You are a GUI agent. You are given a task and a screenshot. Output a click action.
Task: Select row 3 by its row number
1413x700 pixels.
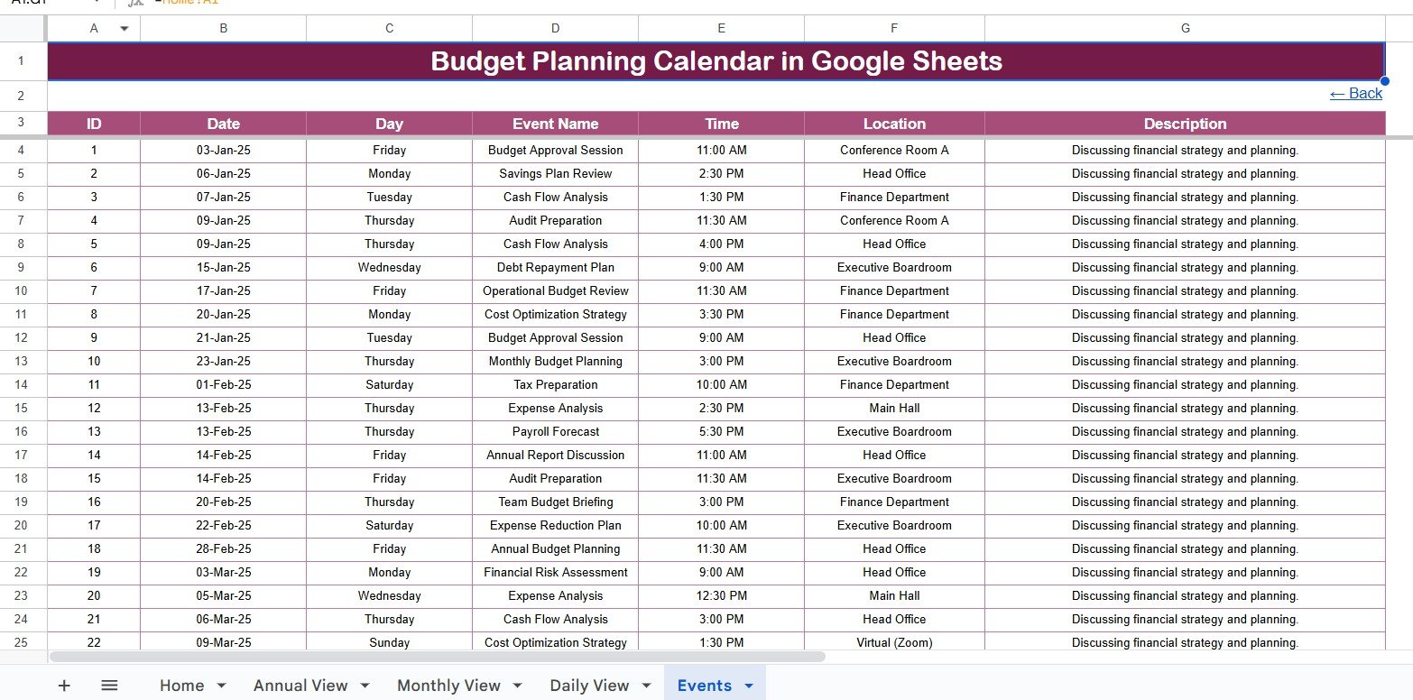coord(21,124)
